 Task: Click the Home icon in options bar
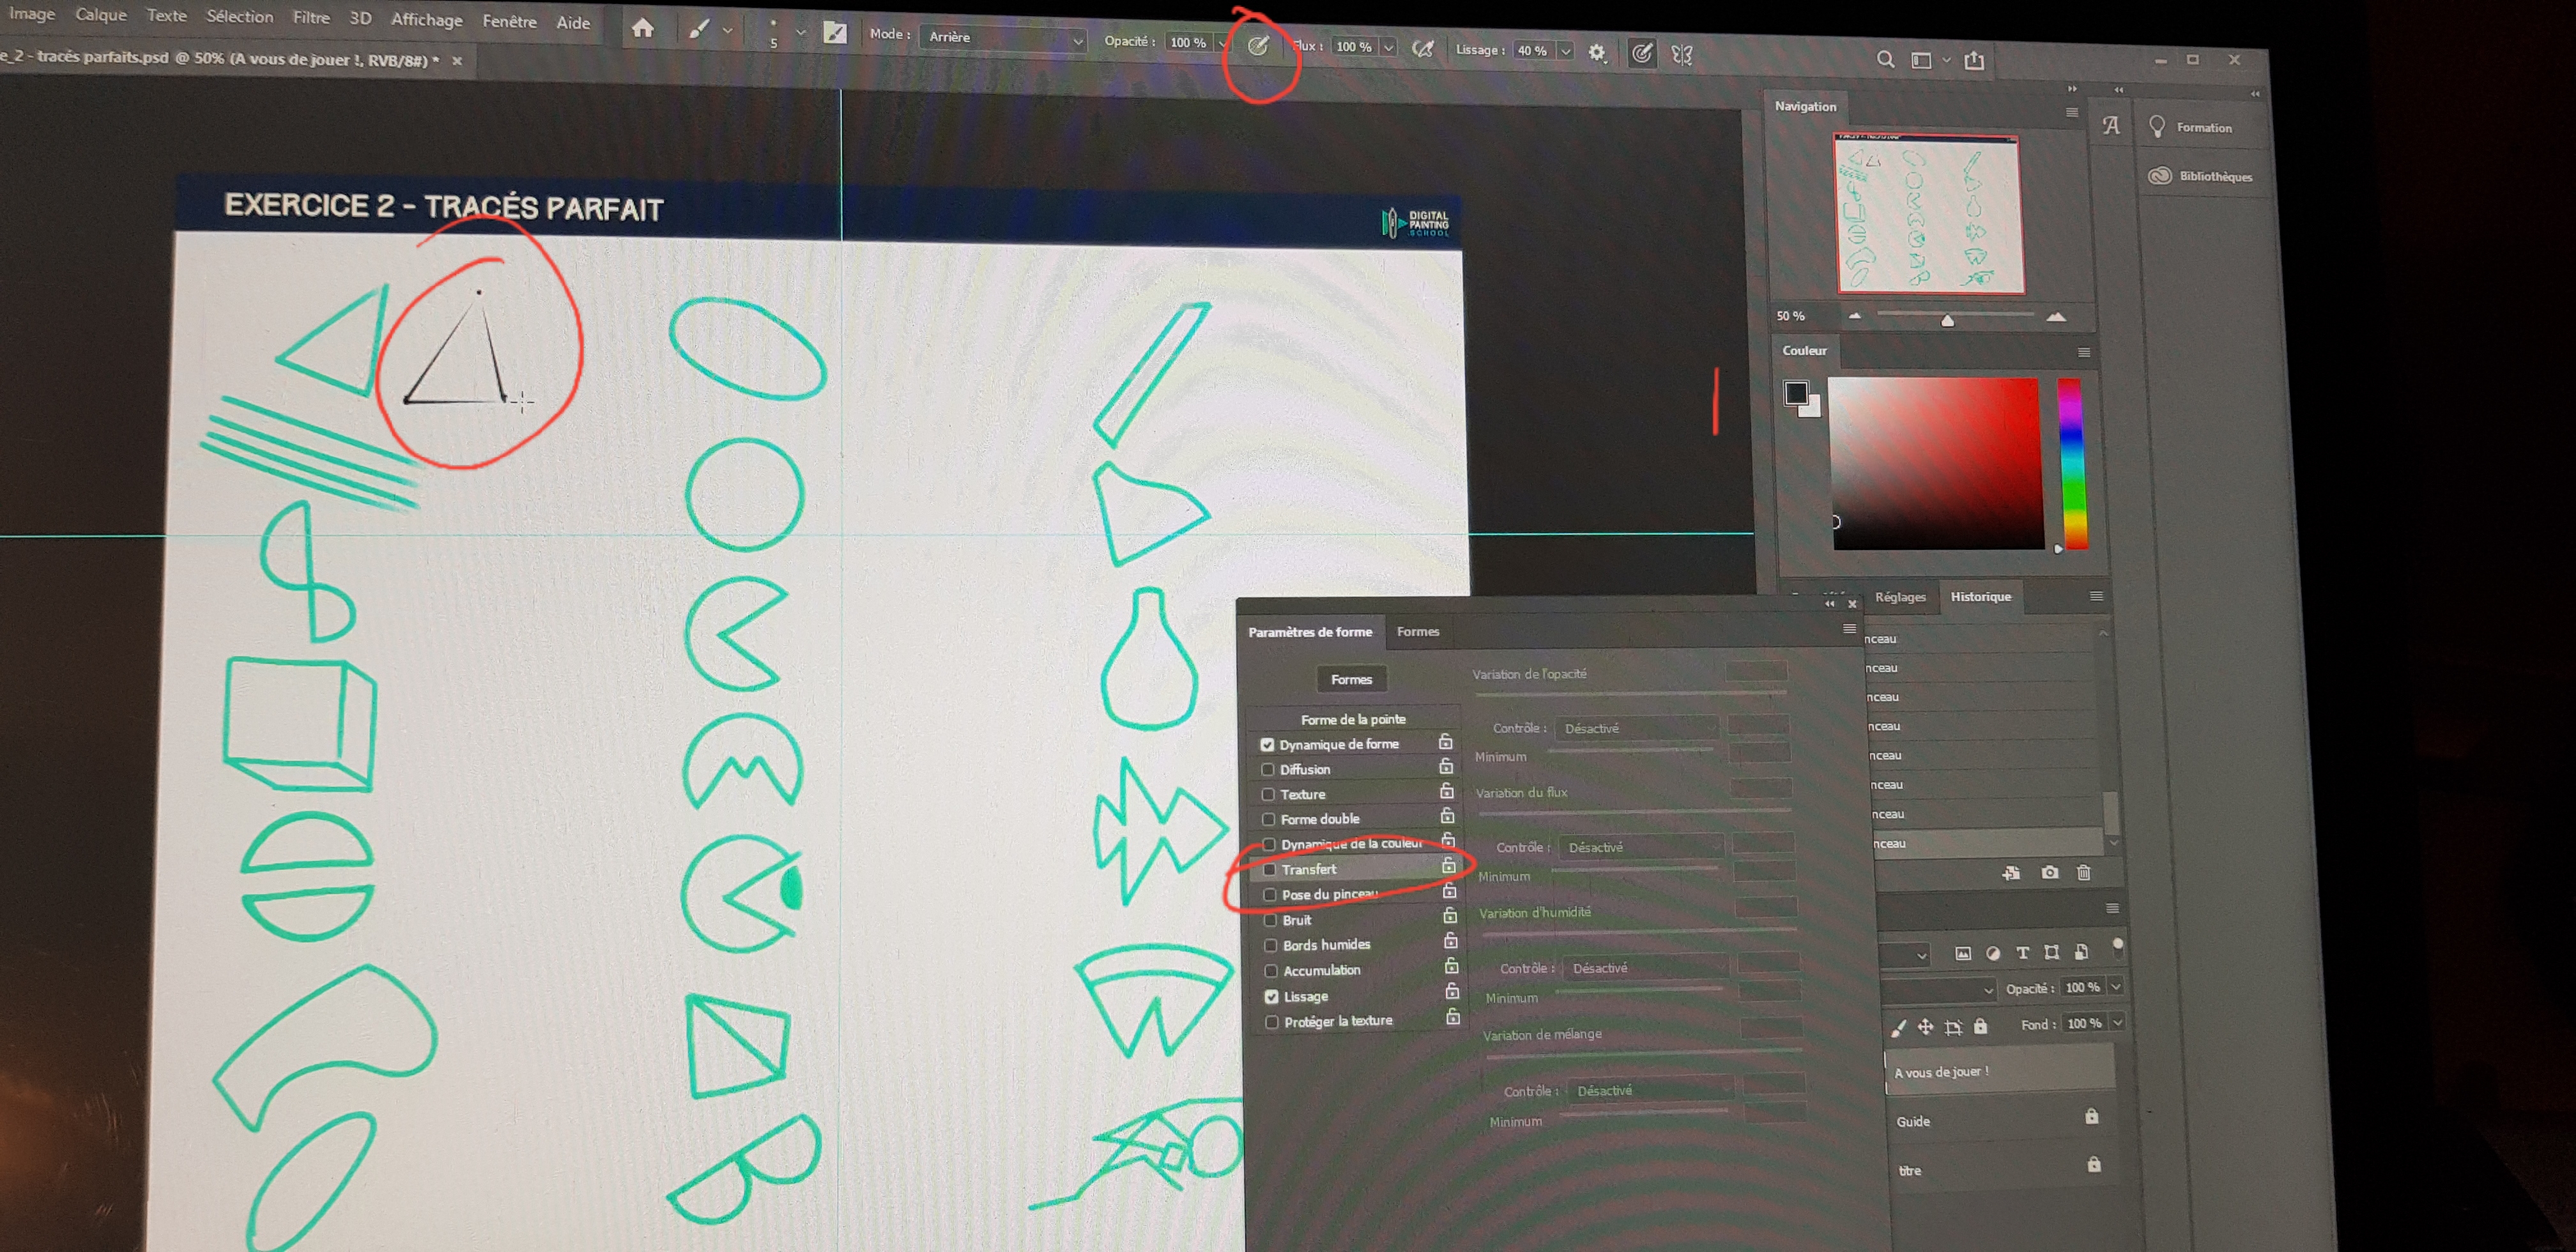(x=643, y=29)
